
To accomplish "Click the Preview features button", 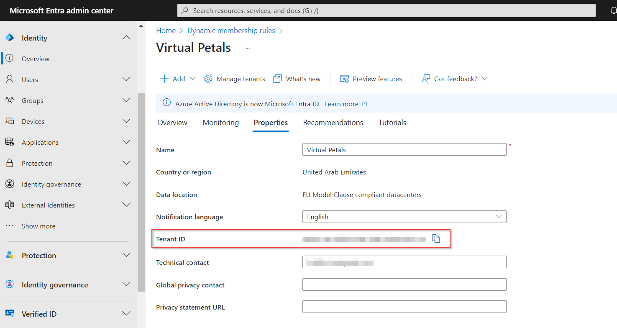I will 371,79.
